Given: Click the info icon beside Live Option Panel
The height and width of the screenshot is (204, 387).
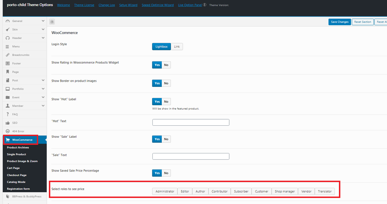Looking at the screenshot, I should 205,5.
